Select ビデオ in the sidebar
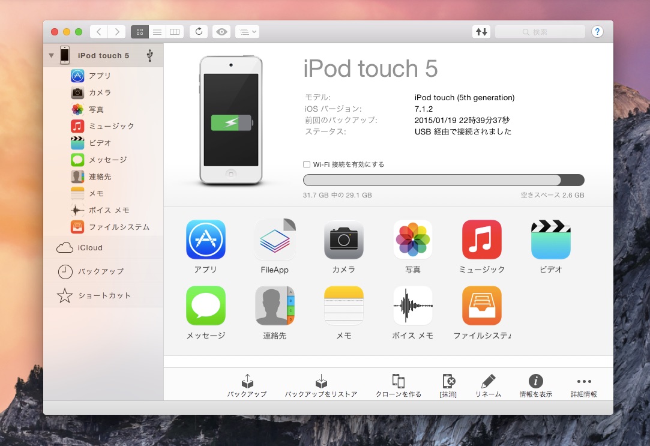The height and width of the screenshot is (446, 650). [x=104, y=143]
